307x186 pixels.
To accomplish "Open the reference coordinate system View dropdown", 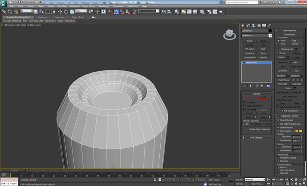I will pyautogui.click(x=81, y=11).
